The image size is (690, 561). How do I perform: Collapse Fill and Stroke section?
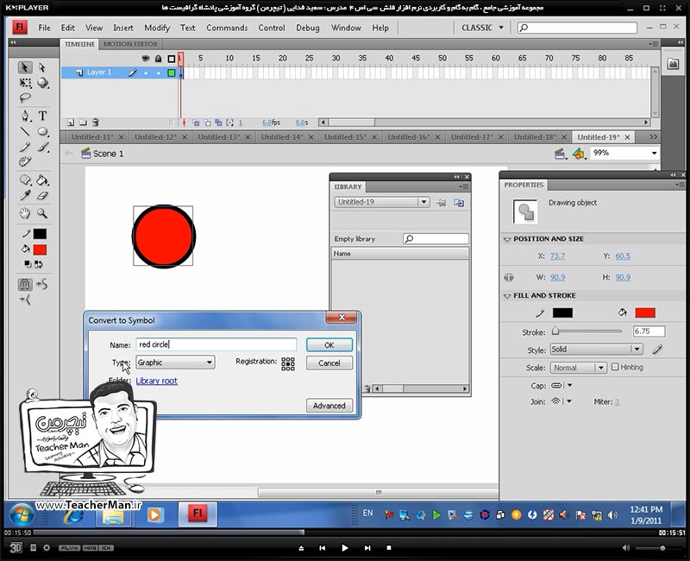click(x=507, y=296)
